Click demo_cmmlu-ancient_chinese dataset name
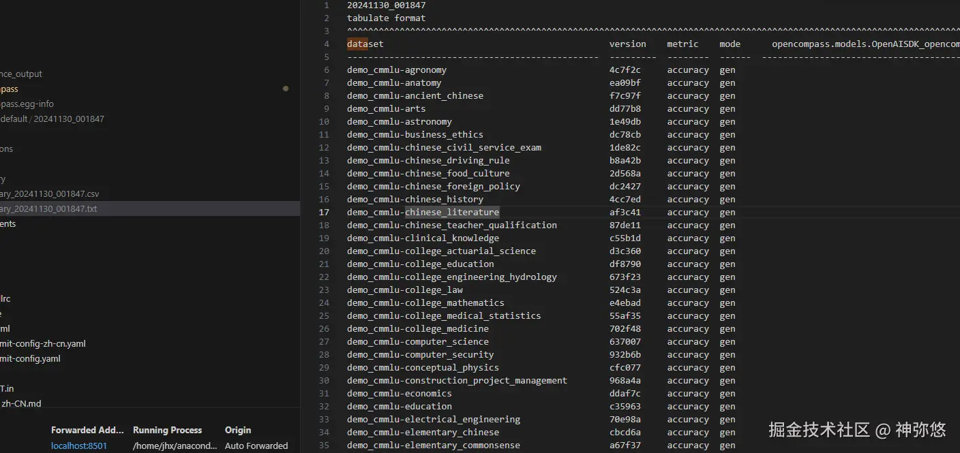Image resolution: width=960 pixels, height=453 pixels. coord(415,95)
